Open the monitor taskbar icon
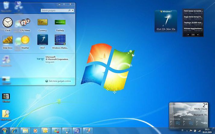215x134 pixels. (x=87, y=131)
